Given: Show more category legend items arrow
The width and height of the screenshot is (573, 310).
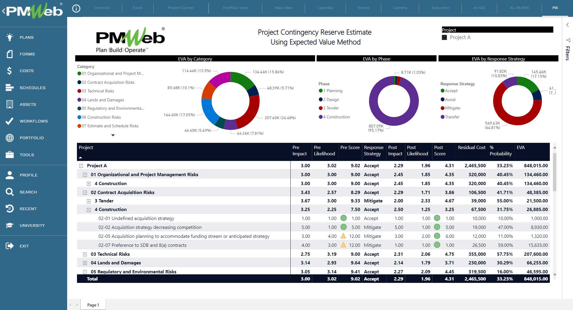Looking at the screenshot, I should click(x=113, y=135).
